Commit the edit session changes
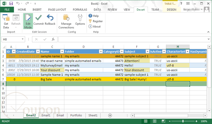This screenshot has width=212, height=124. coord(38,20)
